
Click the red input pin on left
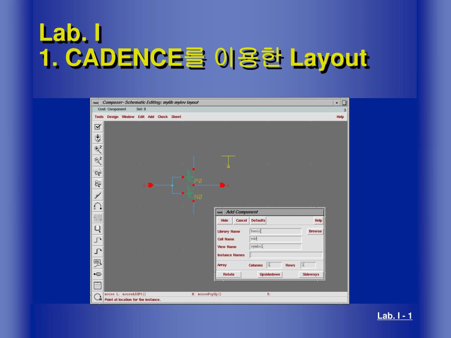[x=151, y=185]
